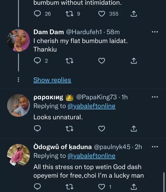Open more options for Dam Dam's tweet

[x=154, y=32]
